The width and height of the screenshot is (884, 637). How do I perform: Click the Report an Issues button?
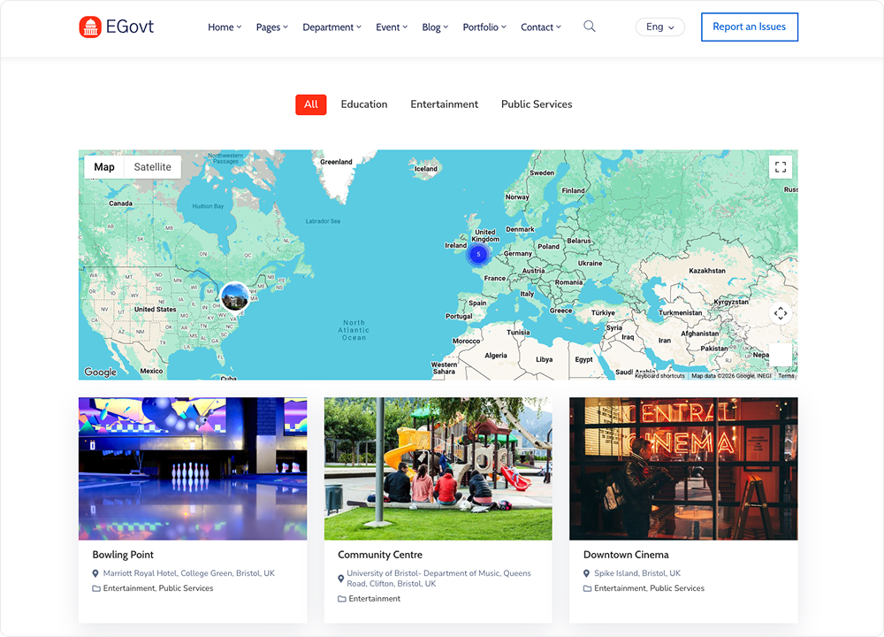pyautogui.click(x=750, y=27)
